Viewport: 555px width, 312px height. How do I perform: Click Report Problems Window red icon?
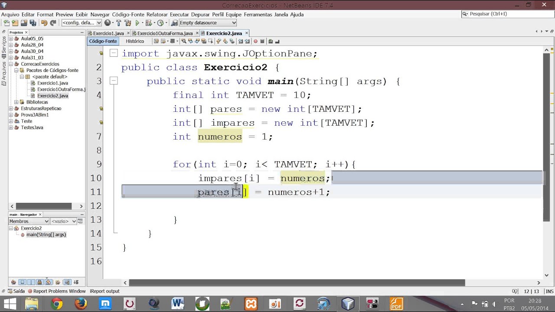[x=30, y=291]
